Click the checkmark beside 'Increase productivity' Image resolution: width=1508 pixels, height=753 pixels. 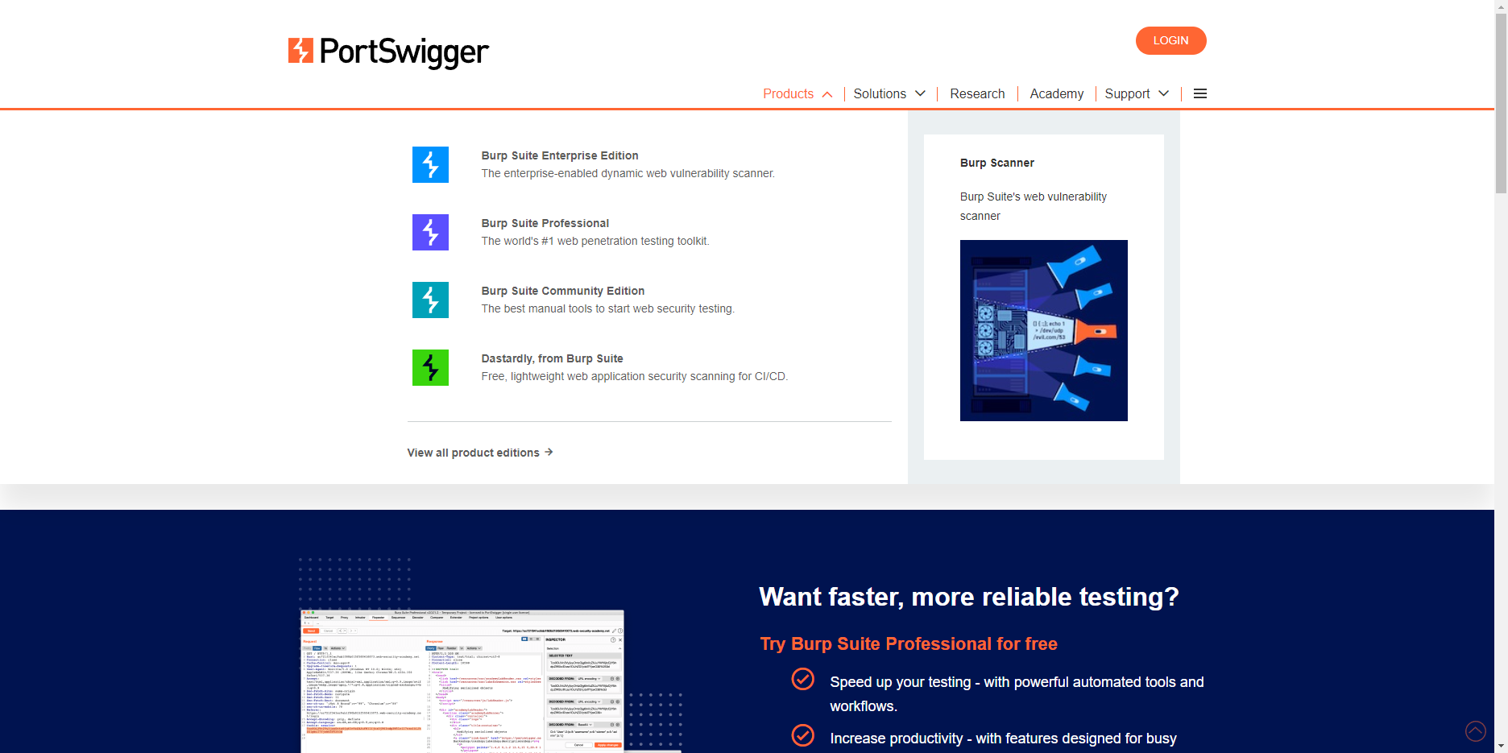coord(802,735)
